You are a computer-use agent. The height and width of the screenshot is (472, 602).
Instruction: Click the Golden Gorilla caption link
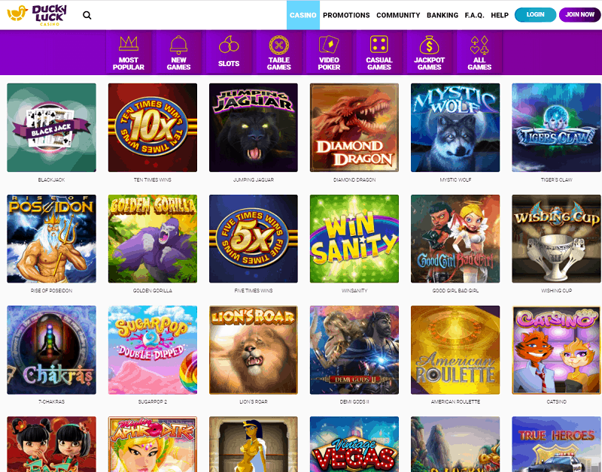tap(153, 291)
